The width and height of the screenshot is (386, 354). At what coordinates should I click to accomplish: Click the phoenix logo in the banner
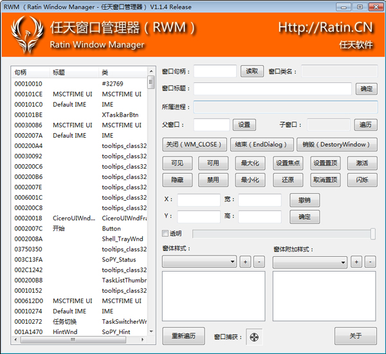[x=27, y=35]
